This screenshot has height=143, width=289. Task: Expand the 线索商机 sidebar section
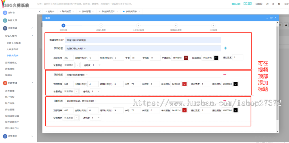coord(32,136)
